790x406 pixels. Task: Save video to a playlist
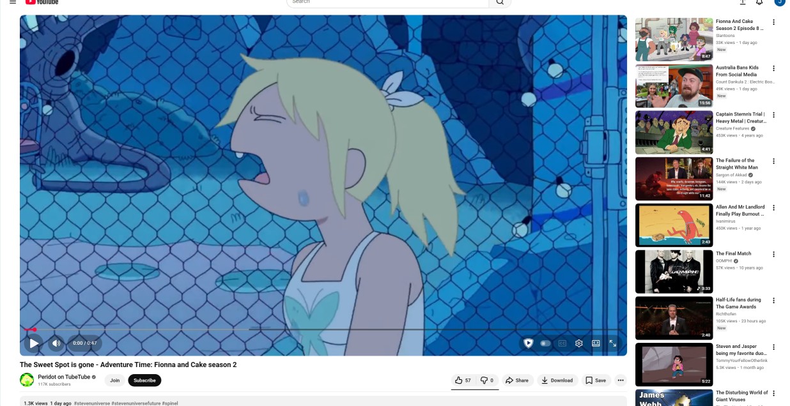pos(596,380)
